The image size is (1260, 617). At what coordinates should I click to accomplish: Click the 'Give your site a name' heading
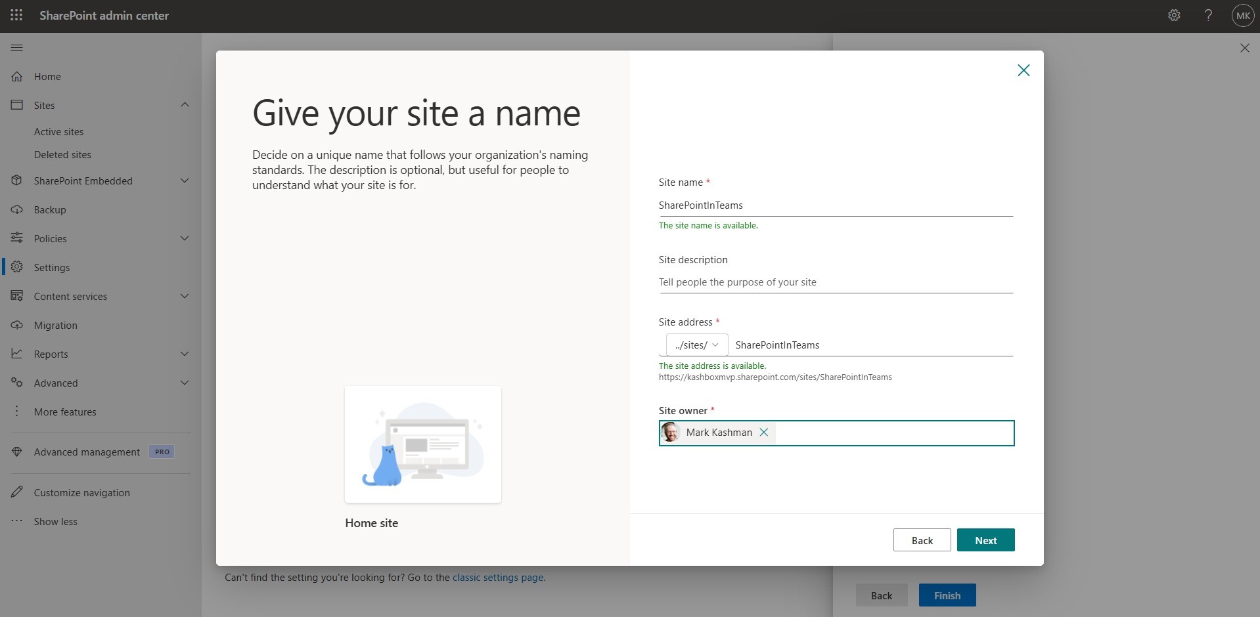click(416, 114)
